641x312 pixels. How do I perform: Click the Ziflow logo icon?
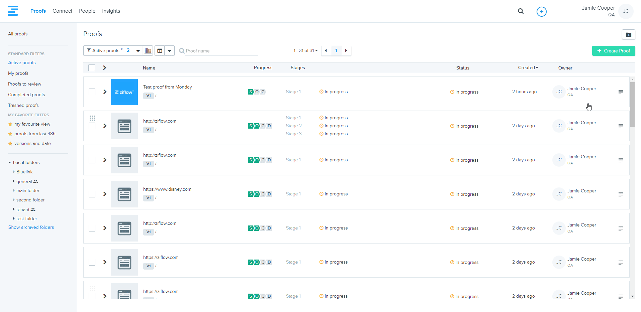13,11
